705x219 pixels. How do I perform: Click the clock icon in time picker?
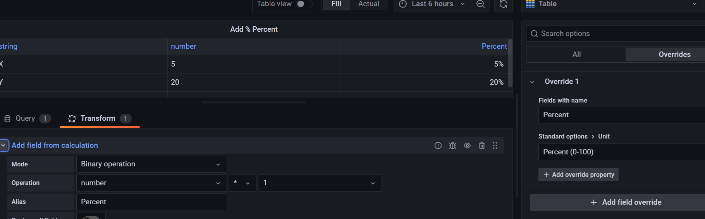pyautogui.click(x=403, y=4)
